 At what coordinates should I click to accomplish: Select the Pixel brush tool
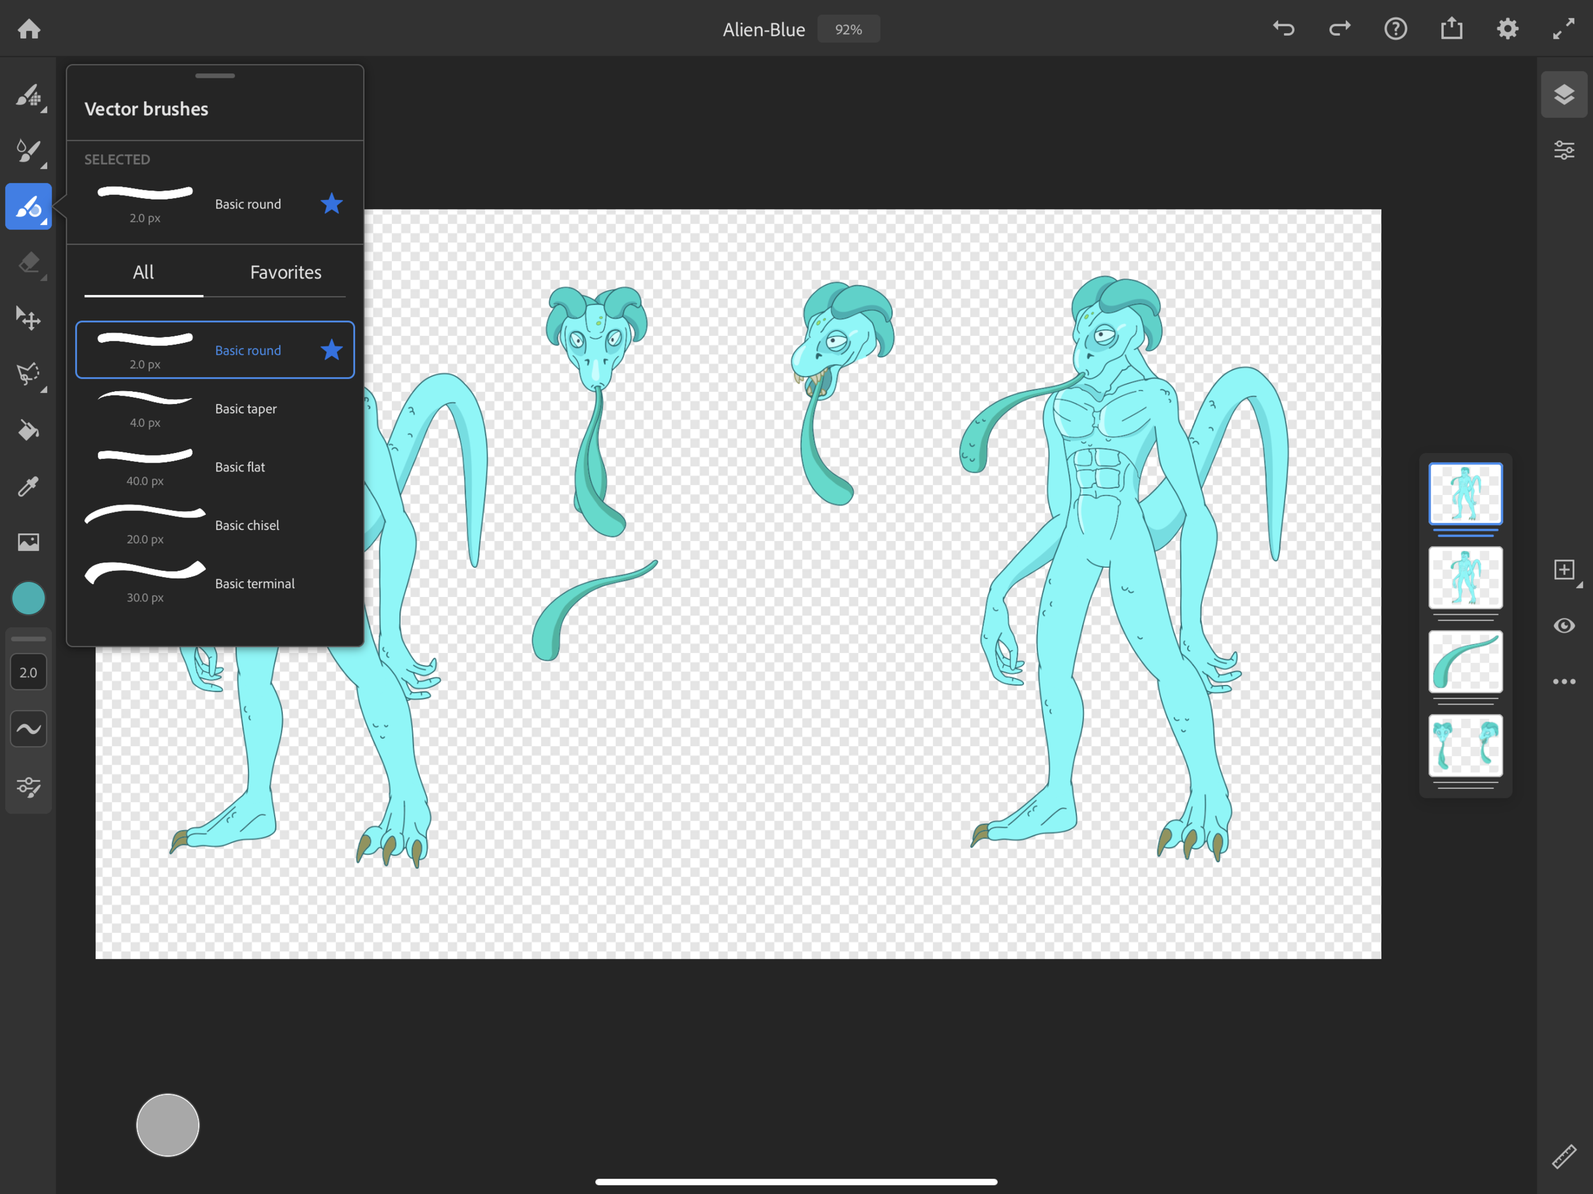(28, 96)
